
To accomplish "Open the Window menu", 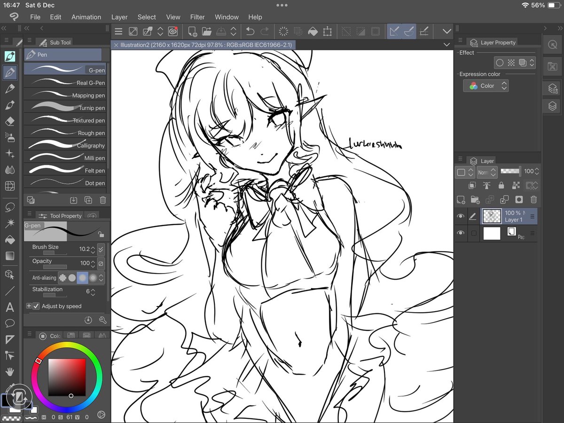I will (227, 17).
